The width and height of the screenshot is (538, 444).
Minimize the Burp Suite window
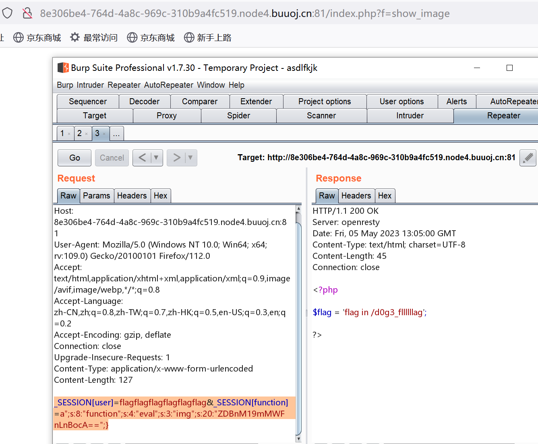pos(477,68)
